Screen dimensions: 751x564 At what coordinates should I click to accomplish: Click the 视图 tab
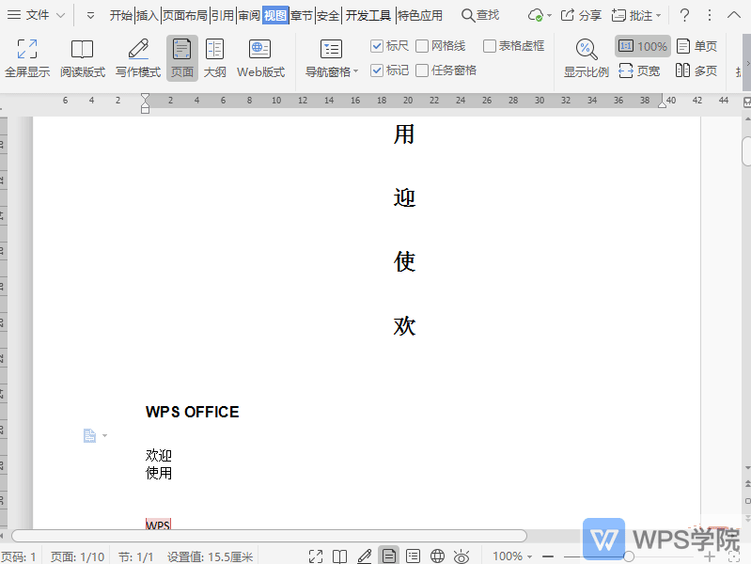coord(275,16)
